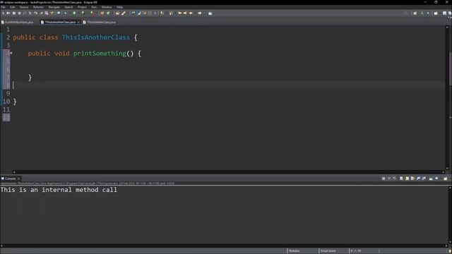
Task: Click the Console horizontal scrollbar right arrow
Action: tap(447, 246)
